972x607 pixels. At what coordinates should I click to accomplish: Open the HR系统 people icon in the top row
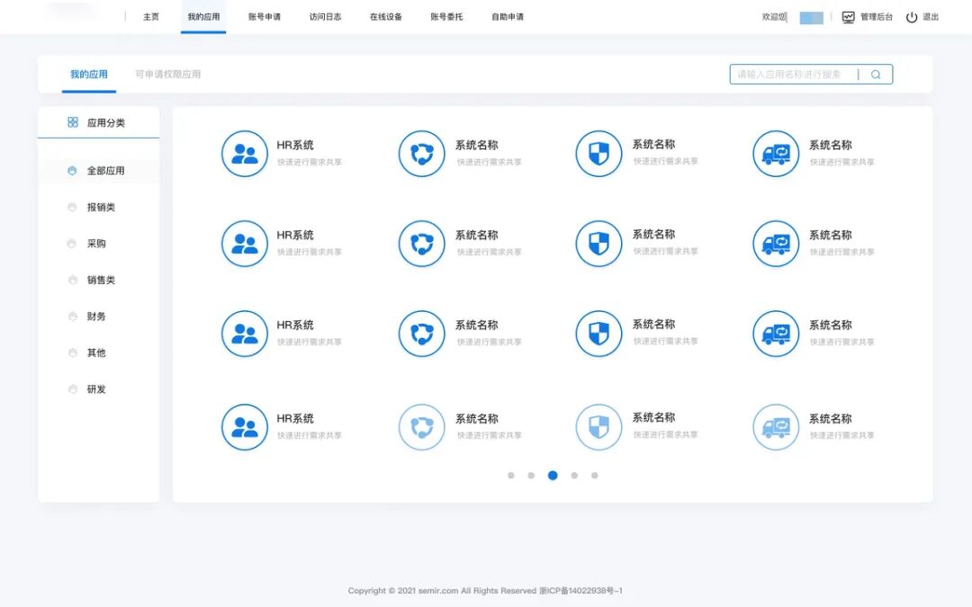pos(245,154)
